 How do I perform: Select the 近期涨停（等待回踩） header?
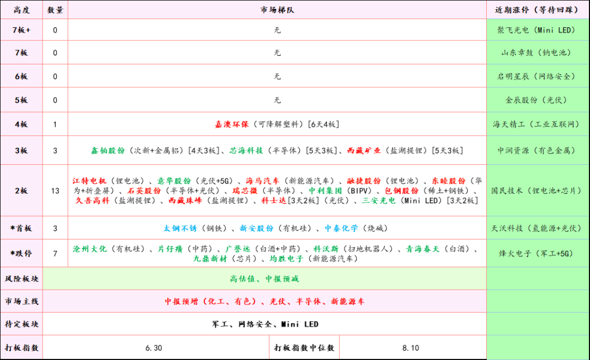click(x=536, y=10)
